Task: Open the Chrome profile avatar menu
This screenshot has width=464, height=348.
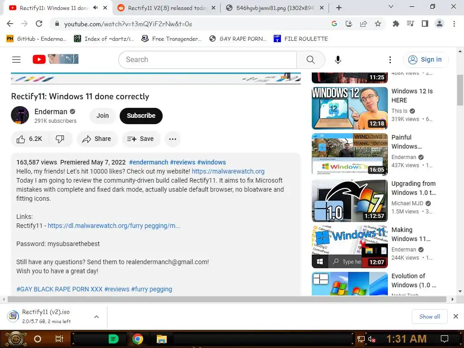Action: click(440, 24)
